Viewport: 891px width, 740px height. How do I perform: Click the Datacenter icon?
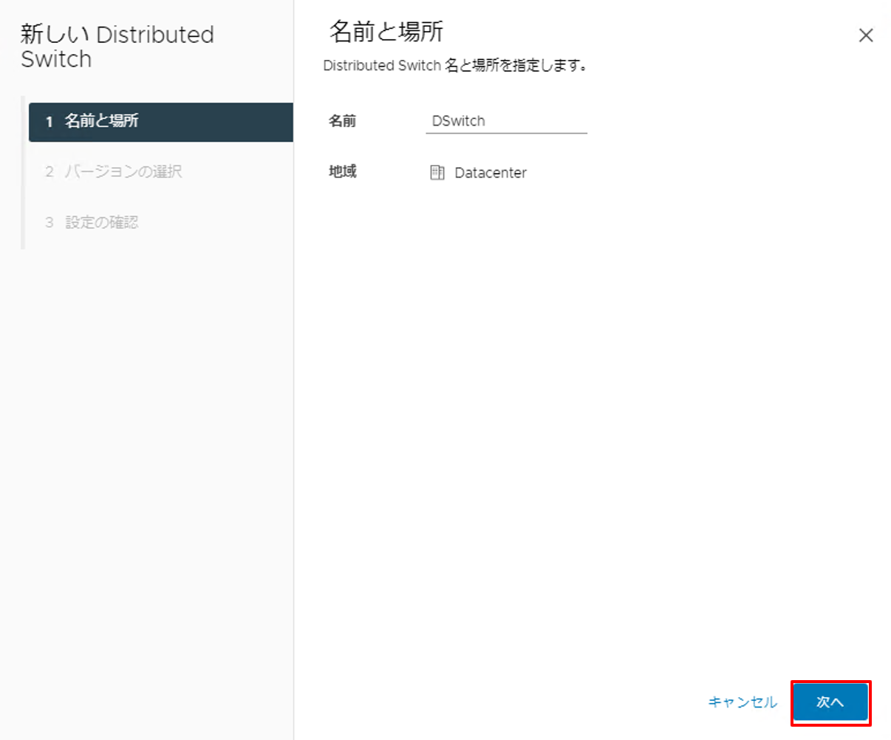437,173
